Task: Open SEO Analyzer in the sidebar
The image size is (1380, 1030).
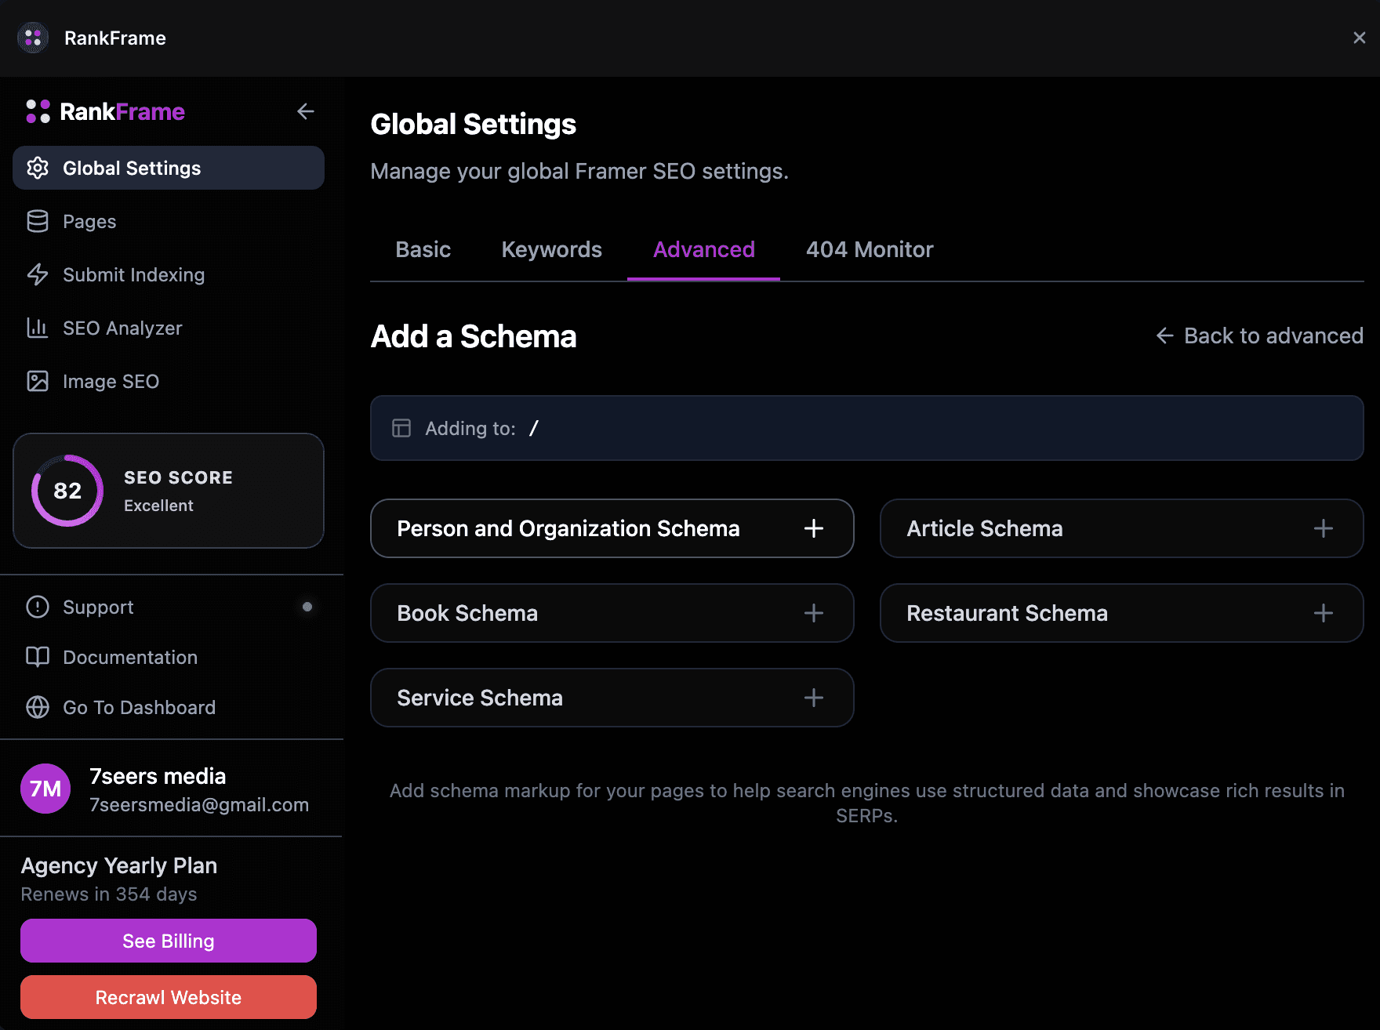Action: tap(169, 328)
